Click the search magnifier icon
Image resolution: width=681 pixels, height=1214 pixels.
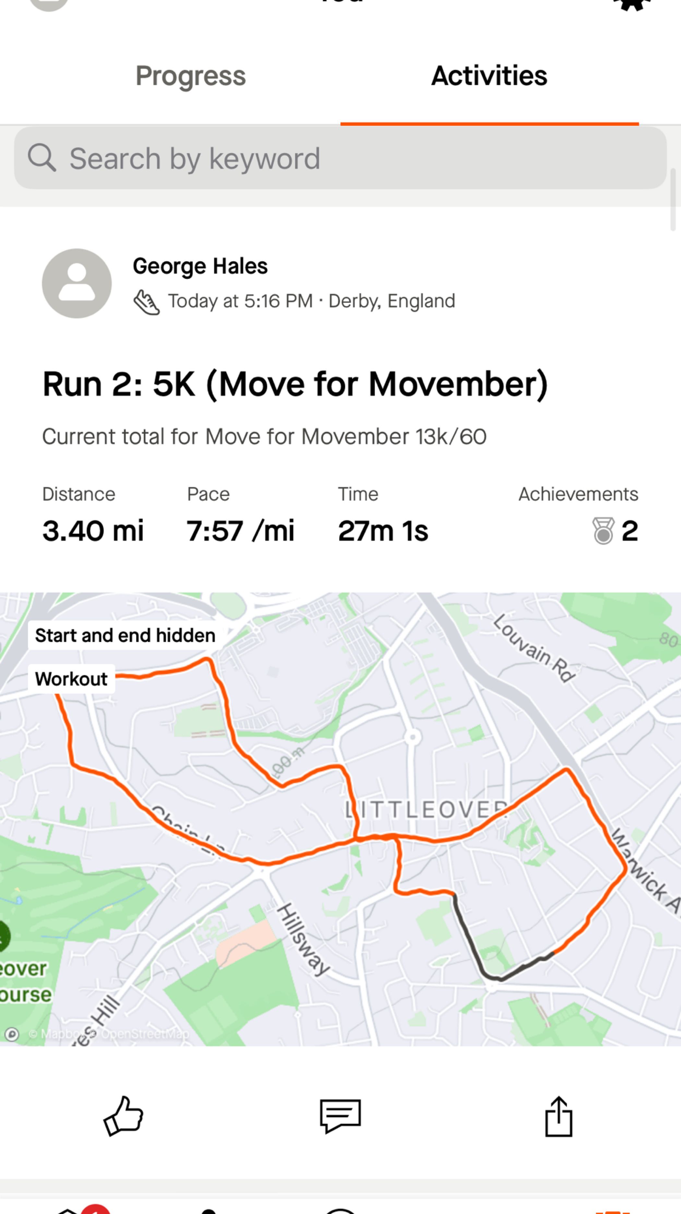pos(42,157)
